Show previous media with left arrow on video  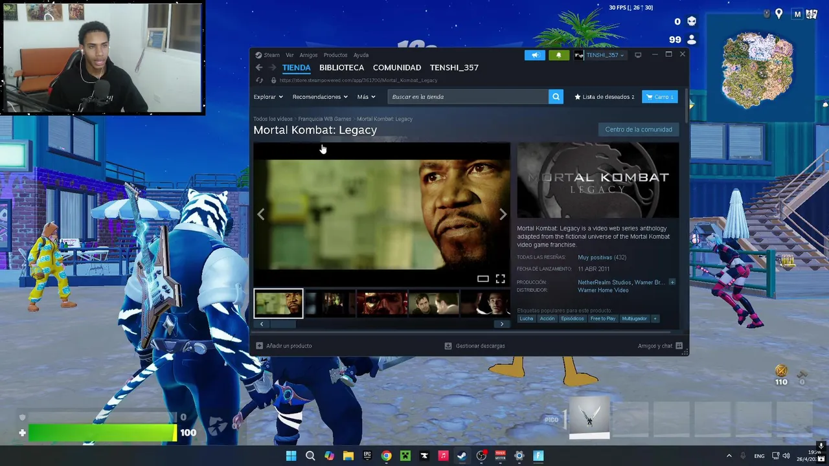261,214
